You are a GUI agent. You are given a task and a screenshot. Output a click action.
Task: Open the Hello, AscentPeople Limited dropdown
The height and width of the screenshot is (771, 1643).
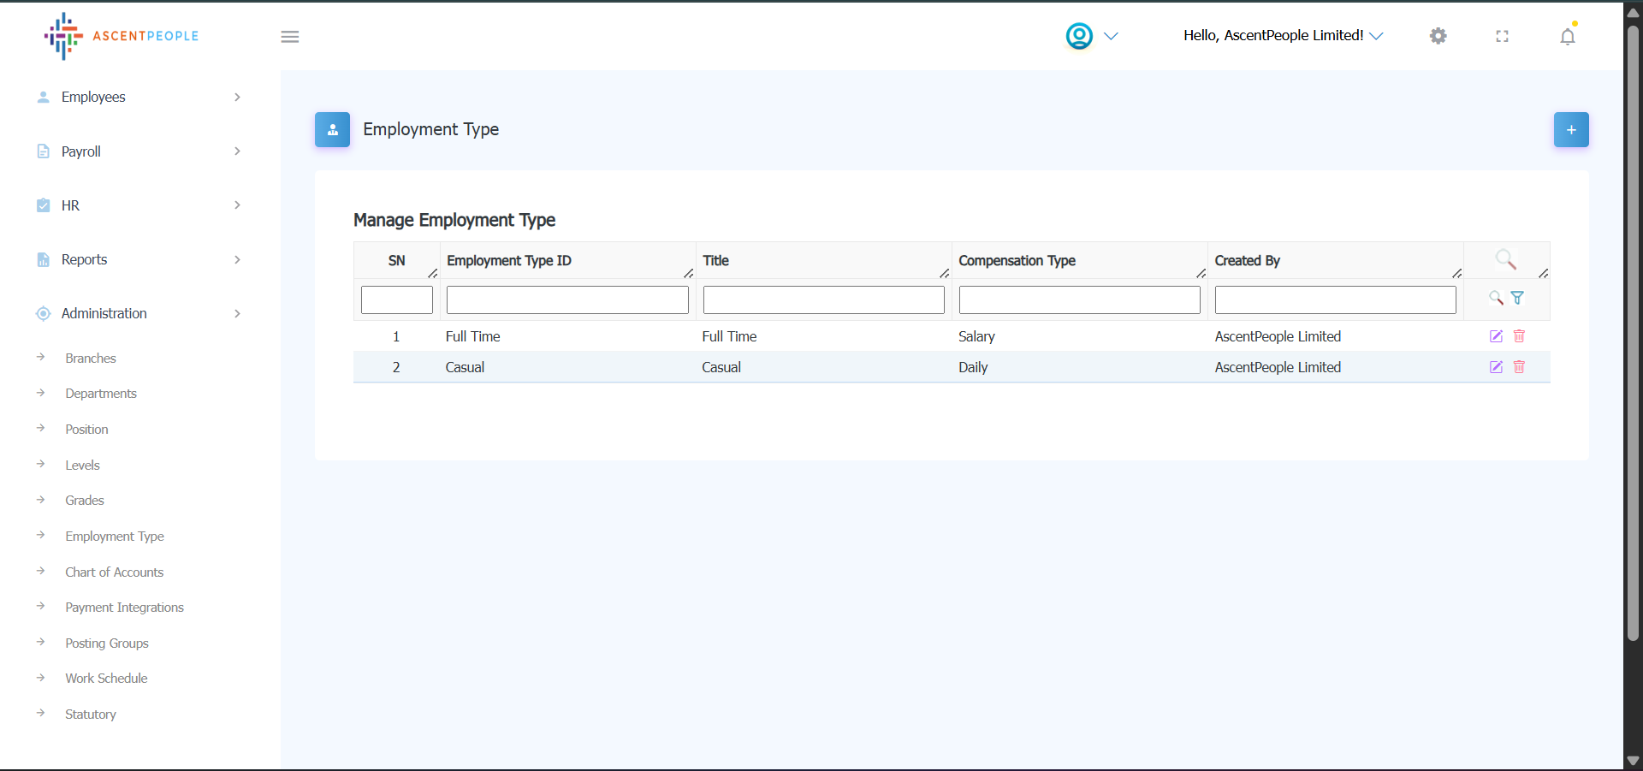point(1282,36)
